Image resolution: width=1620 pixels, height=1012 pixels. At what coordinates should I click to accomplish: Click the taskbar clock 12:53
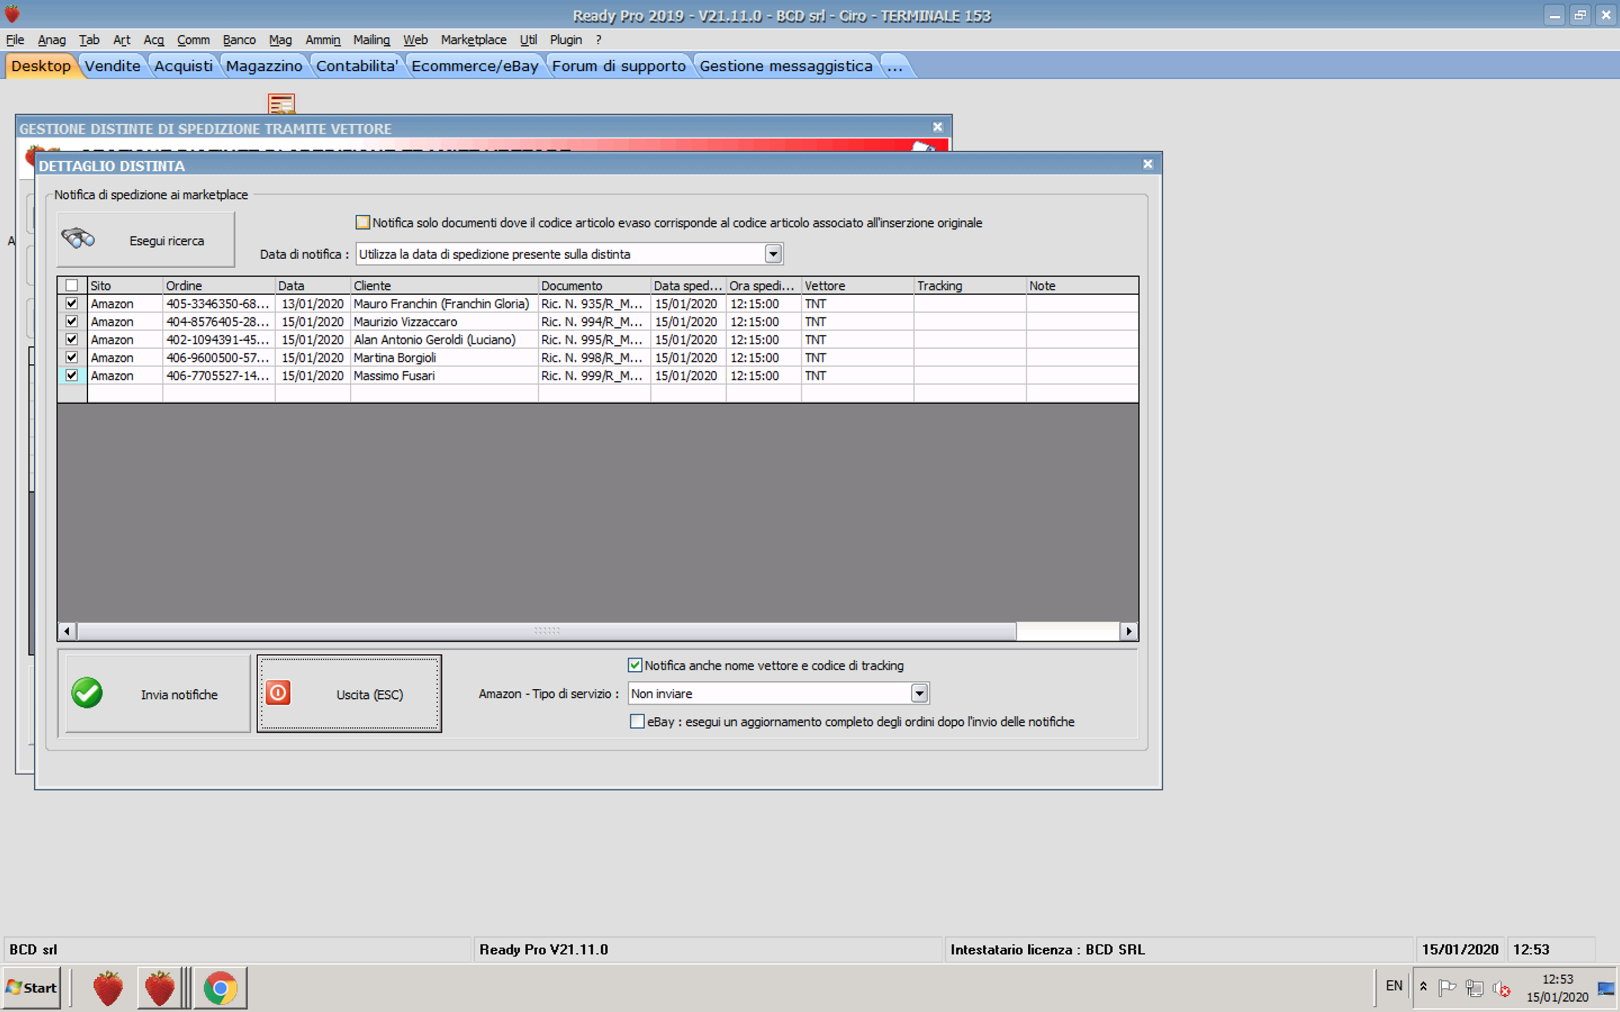tap(1557, 979)
